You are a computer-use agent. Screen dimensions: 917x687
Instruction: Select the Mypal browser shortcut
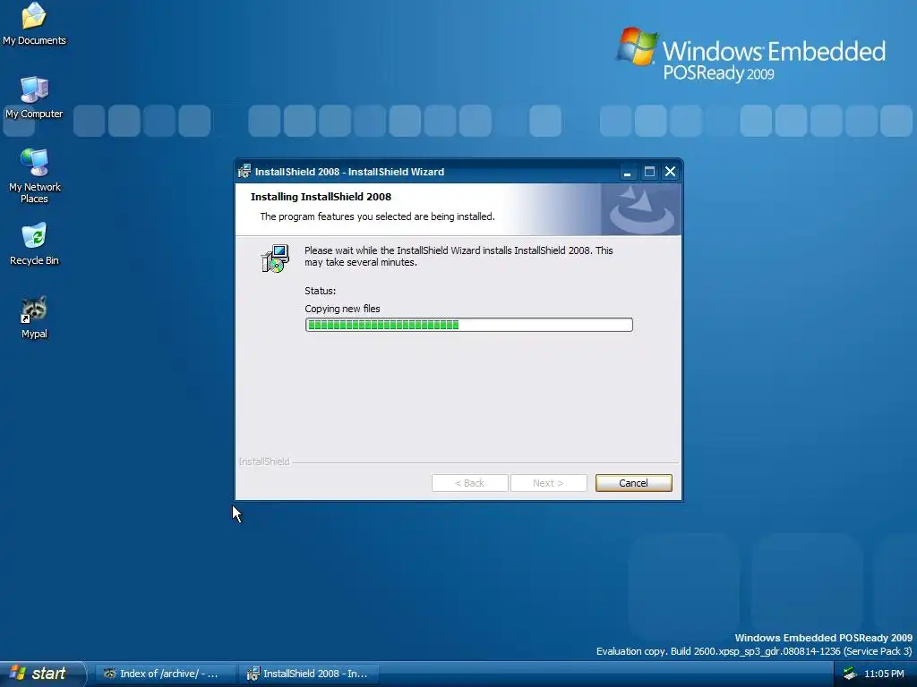click(34, 318)
